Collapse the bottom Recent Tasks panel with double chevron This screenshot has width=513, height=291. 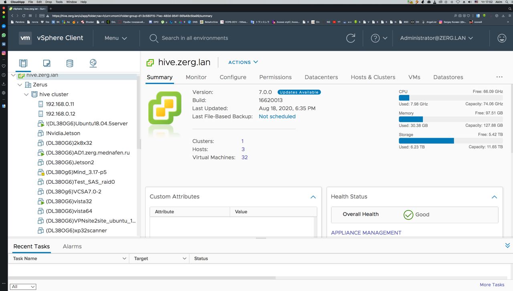click(x=507, y=245)
